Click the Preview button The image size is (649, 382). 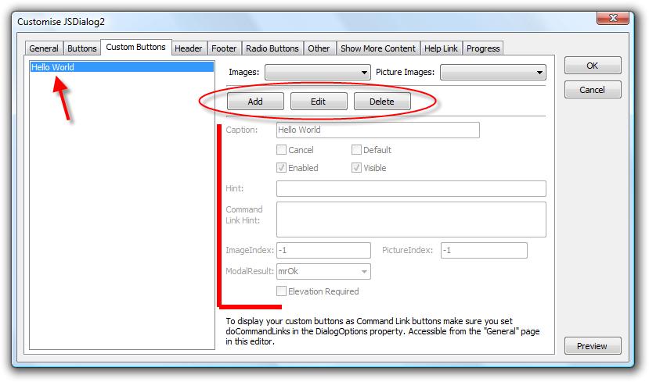[593, 346]
